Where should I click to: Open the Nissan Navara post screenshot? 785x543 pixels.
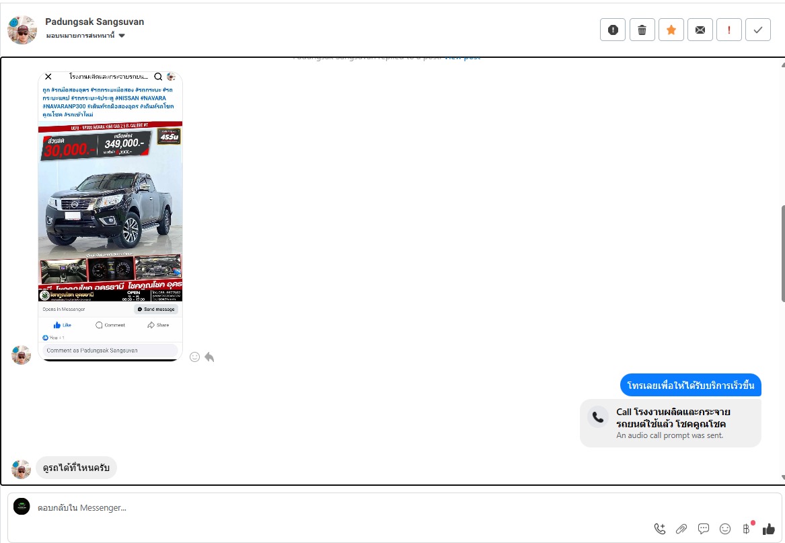pos(110,215)
